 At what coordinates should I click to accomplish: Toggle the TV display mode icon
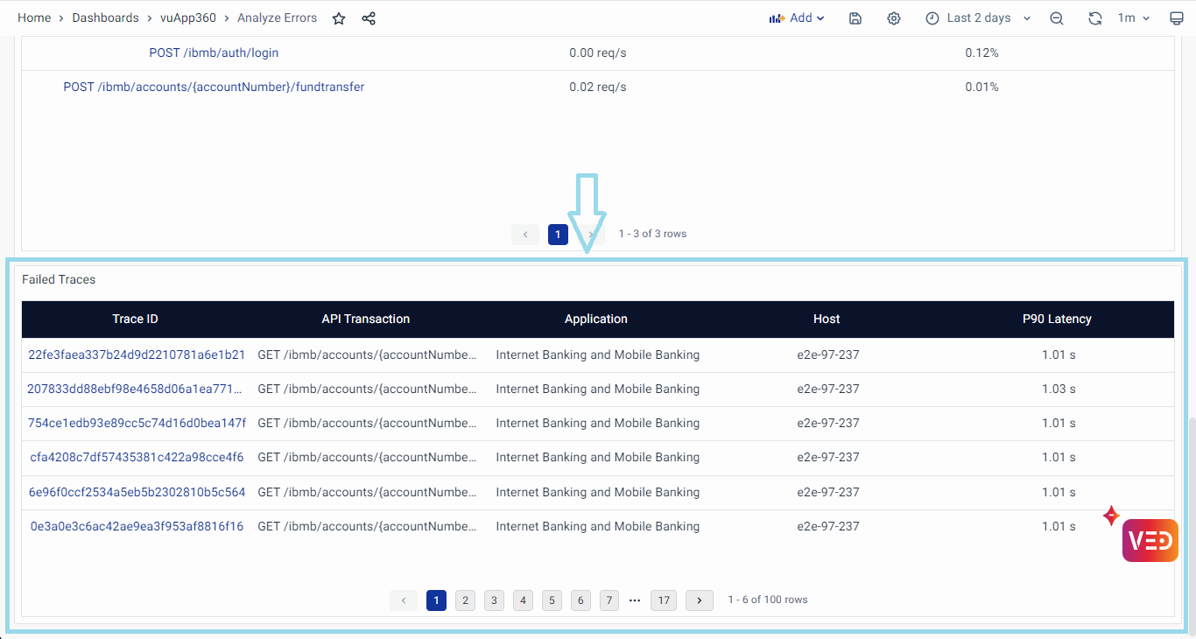1176,18
